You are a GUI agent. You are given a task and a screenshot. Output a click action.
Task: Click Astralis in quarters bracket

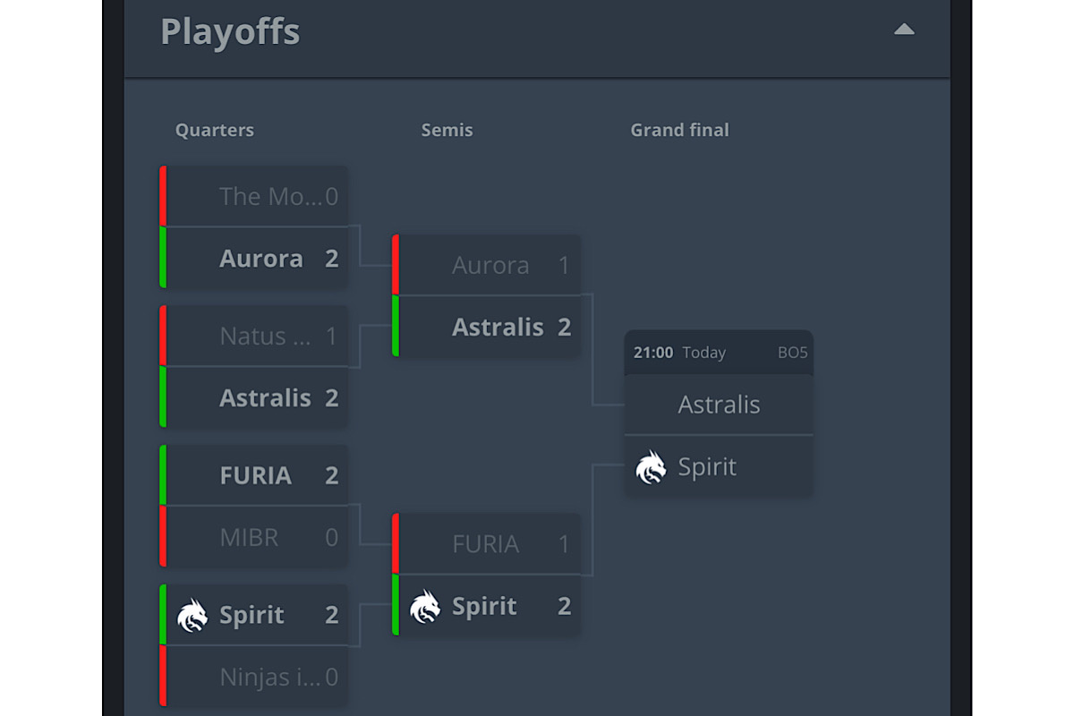click(265, 398)
